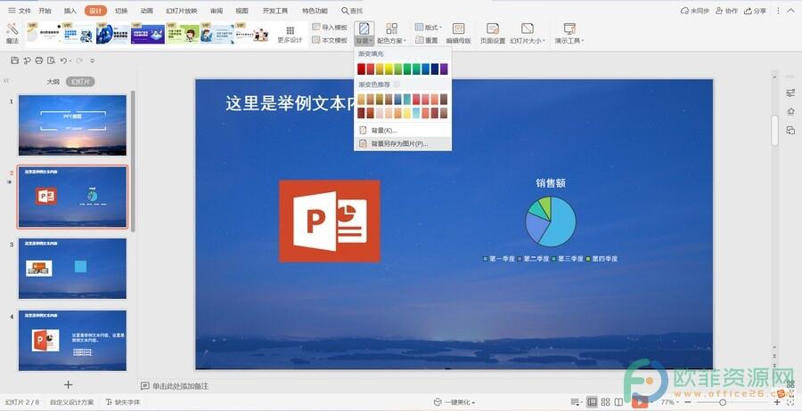The height and width of the screenshot is (411, 802).
Task: Click the save icon in quick access toolbar
Action: (14, 60)
